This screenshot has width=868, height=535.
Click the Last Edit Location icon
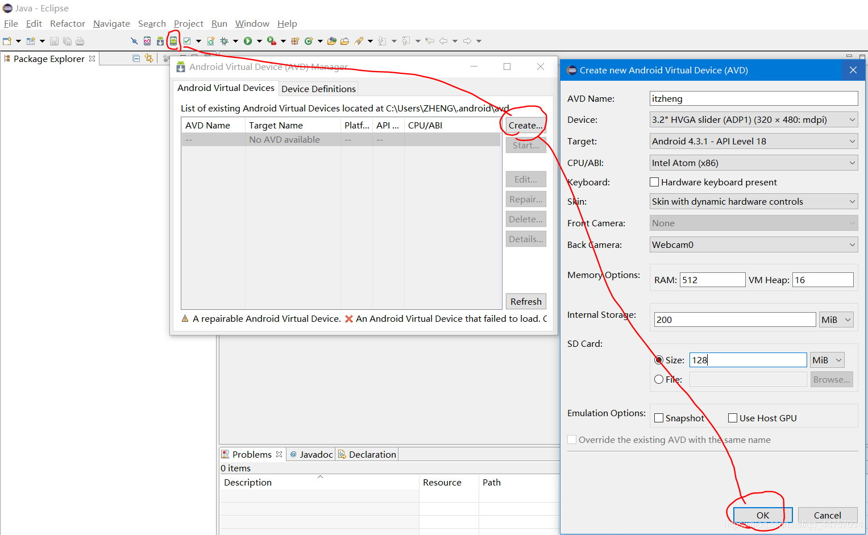(429, 41)
